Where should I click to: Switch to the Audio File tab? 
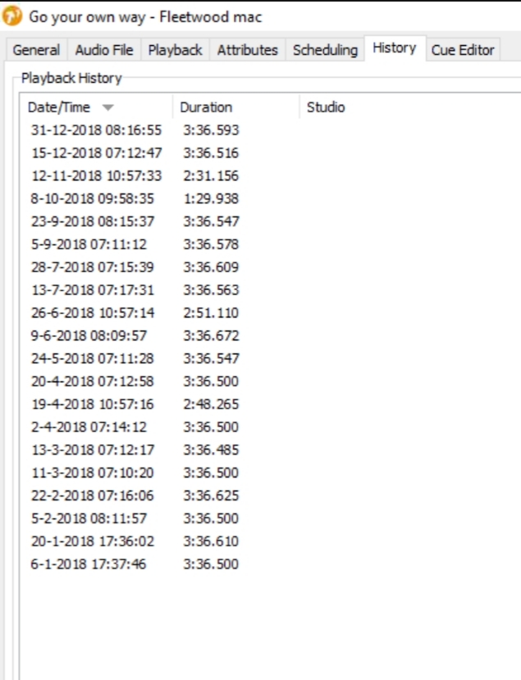click(x=103, y=50)
